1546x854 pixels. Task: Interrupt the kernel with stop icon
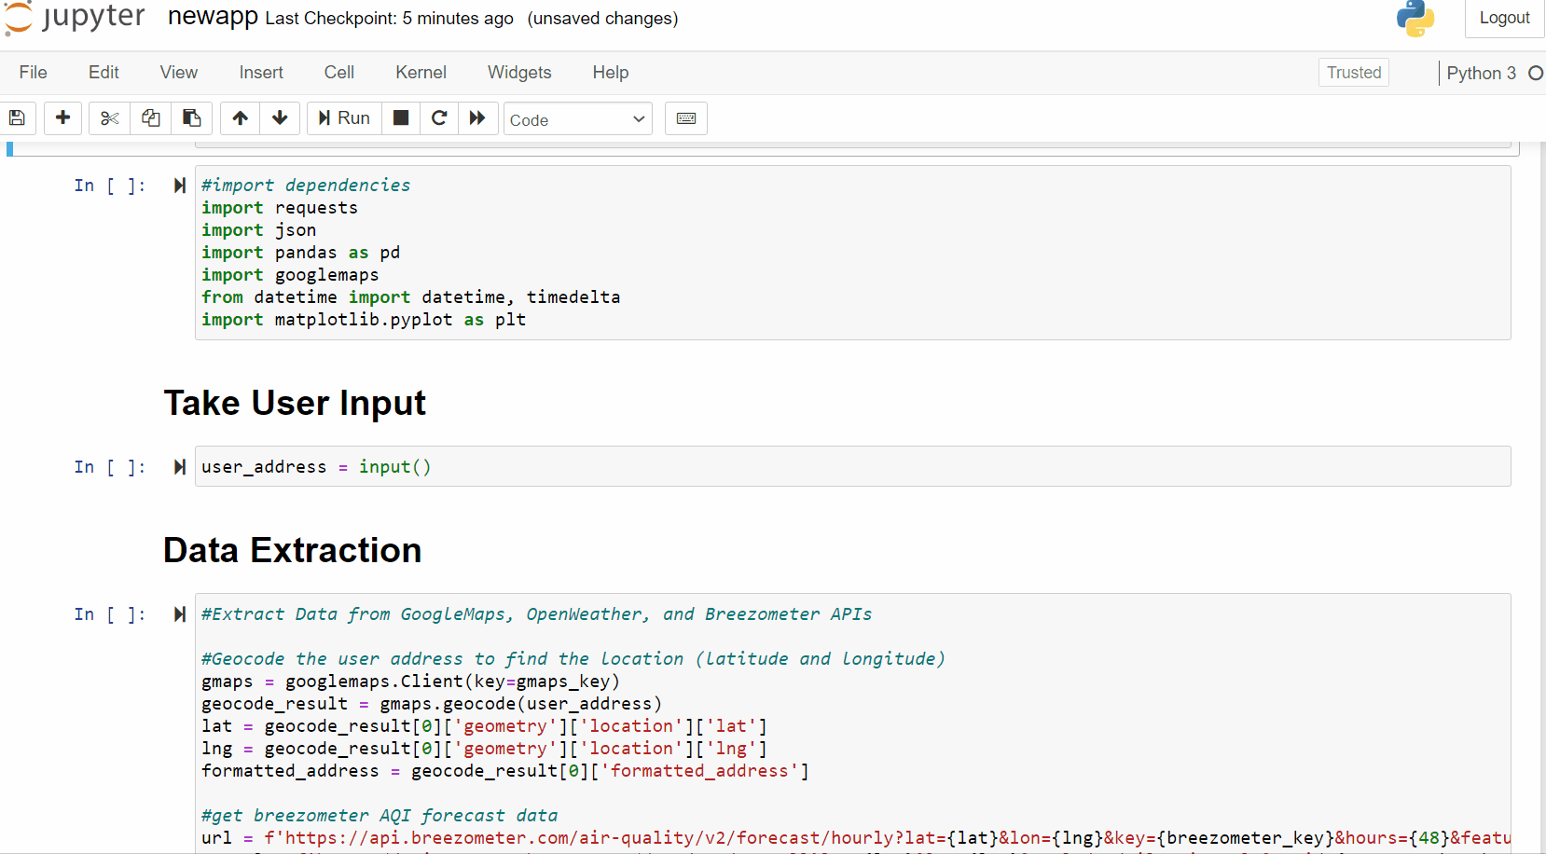coord(401,118)
